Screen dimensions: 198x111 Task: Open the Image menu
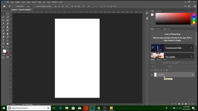[x=17, y=2]
